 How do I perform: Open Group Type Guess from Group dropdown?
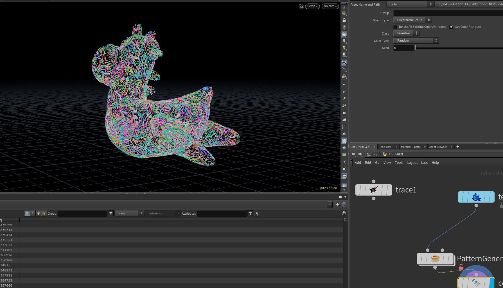(x=412, y=20)
